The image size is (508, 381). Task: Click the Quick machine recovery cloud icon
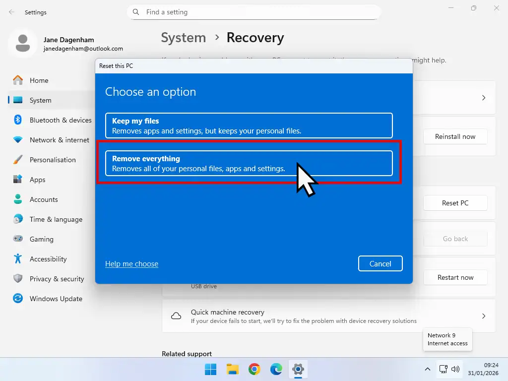(x=176, y=316)
